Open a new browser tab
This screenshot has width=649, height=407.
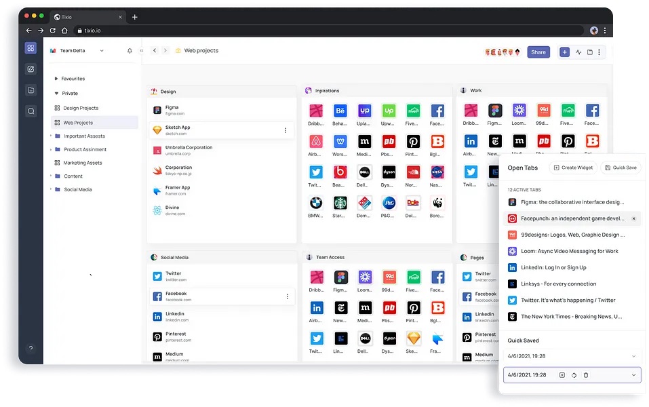[134, 17]
